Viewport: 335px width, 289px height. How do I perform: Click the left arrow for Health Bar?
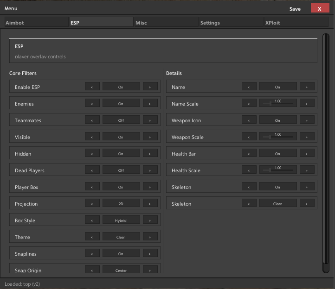click(x=249, y=153)
